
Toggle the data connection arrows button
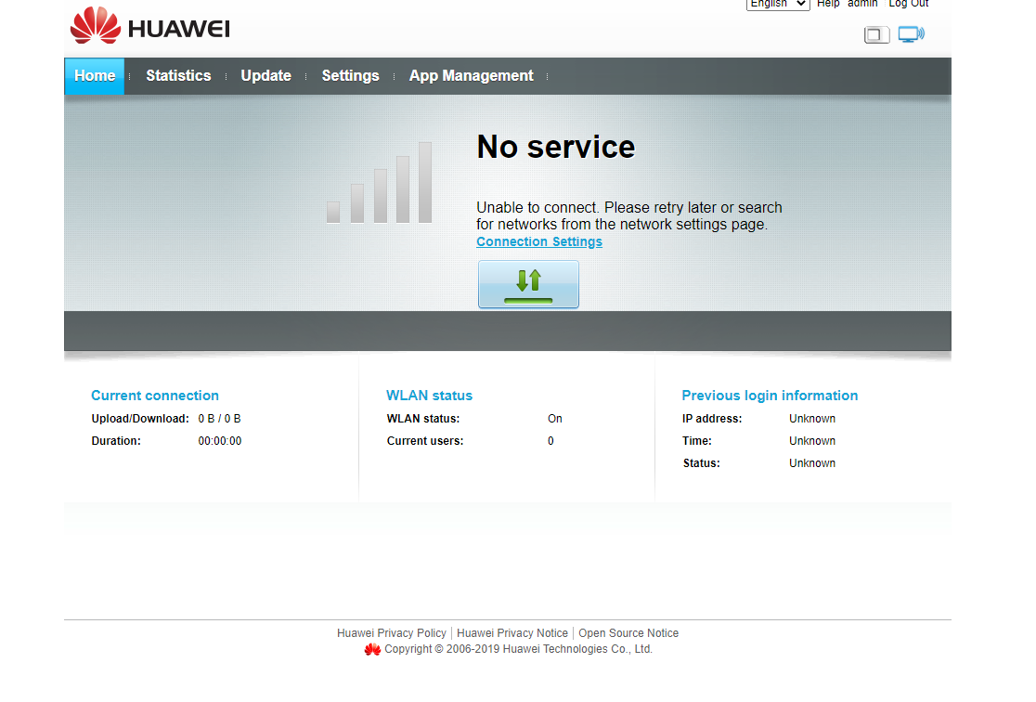pos(528,284)
